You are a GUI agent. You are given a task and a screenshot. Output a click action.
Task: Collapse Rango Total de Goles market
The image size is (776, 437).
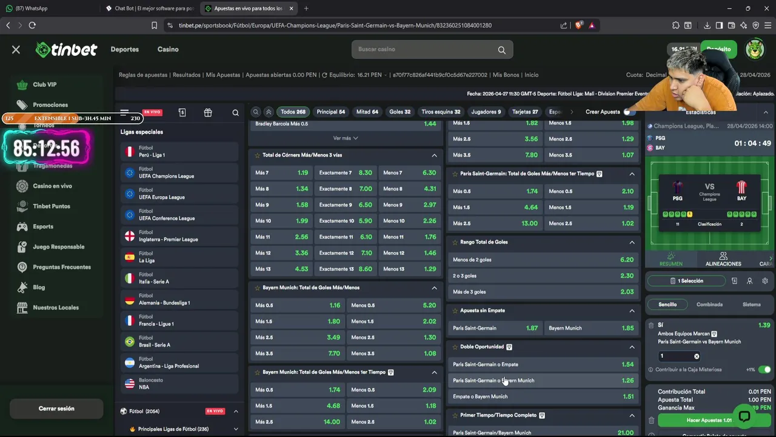(632, 242)
